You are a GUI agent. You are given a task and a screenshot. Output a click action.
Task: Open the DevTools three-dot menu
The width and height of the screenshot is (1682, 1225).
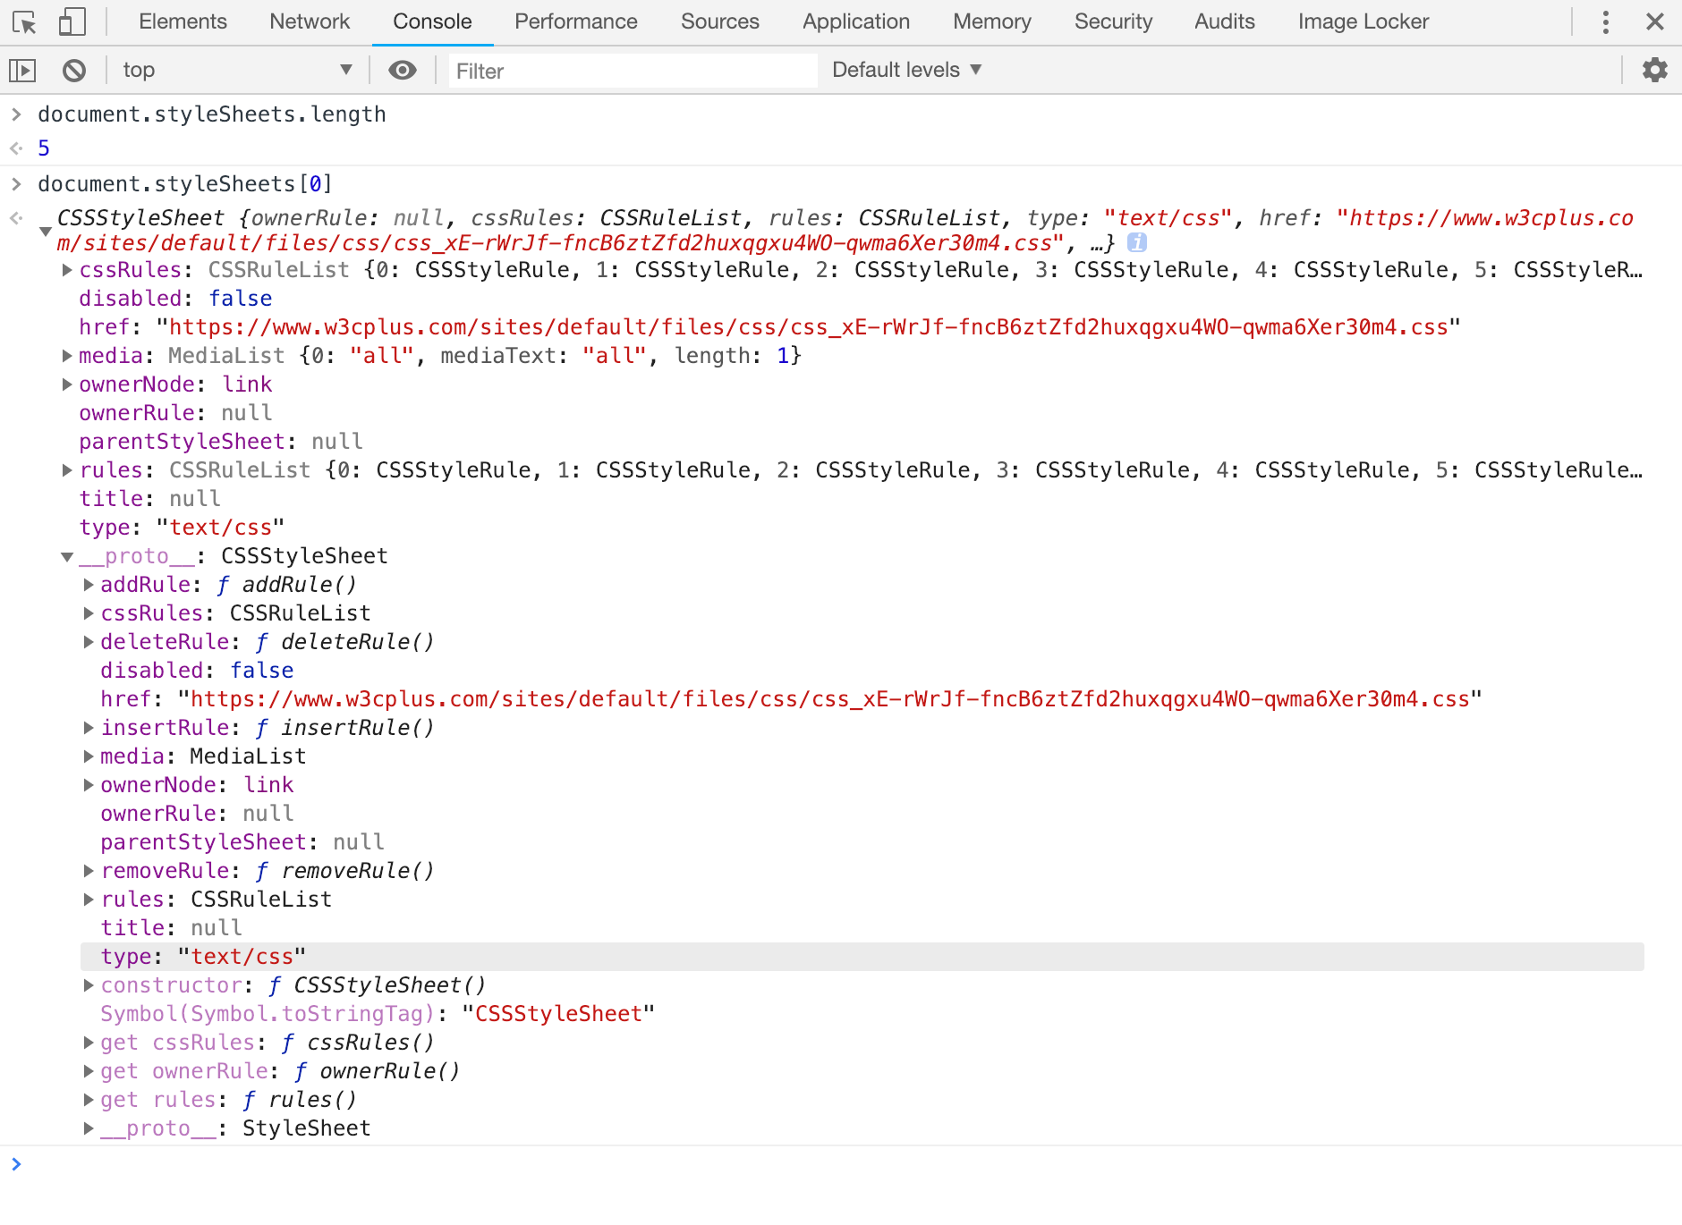point(1606,21)
